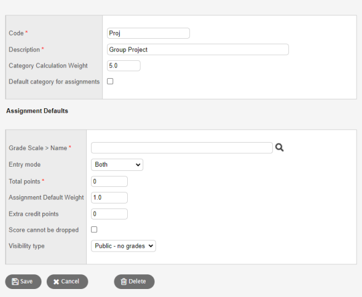Focus the Code input field
This screenshot has width=362, height=297.
tap(149, 33)
